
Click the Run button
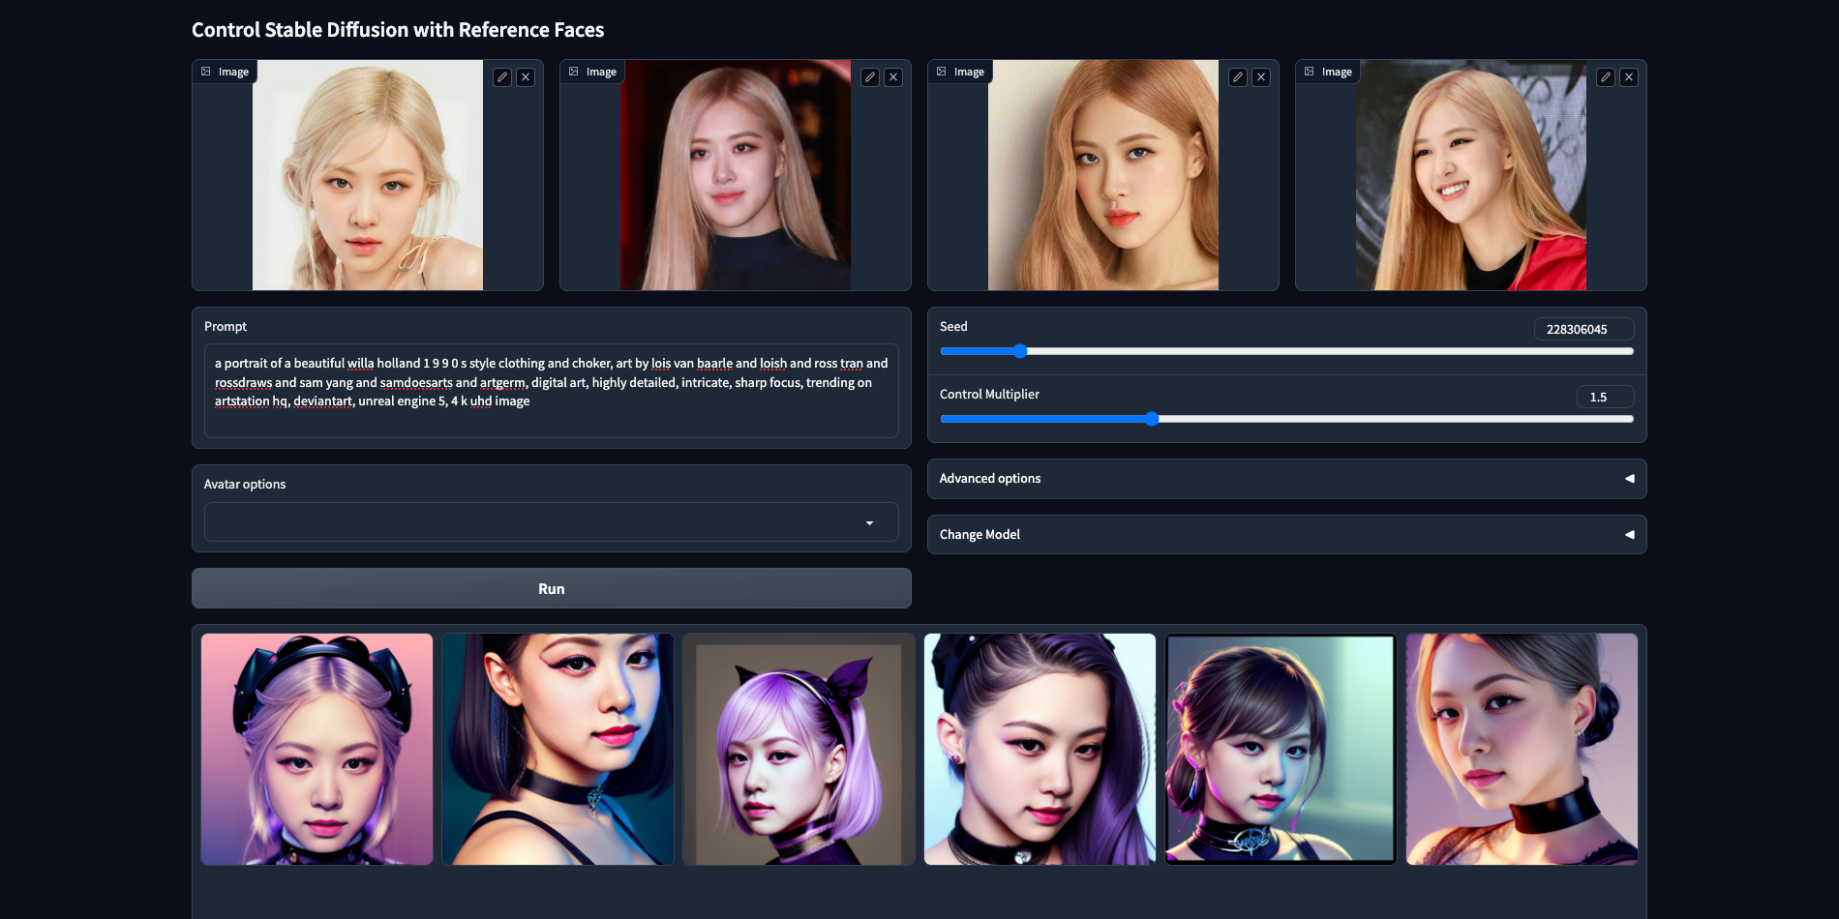tap(552, 589)
